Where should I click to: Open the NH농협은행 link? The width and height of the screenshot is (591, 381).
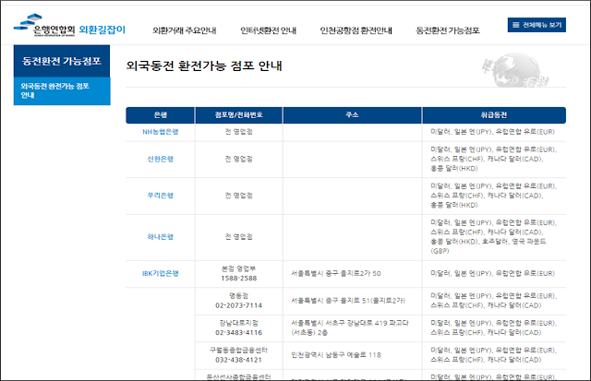(x=160, y=132)
